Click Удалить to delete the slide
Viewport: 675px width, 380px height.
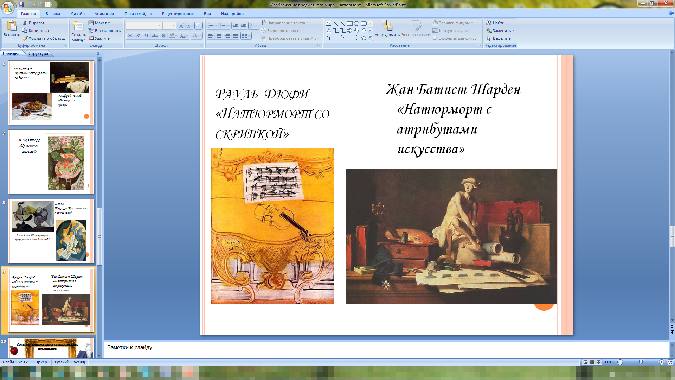pos(99,38)
